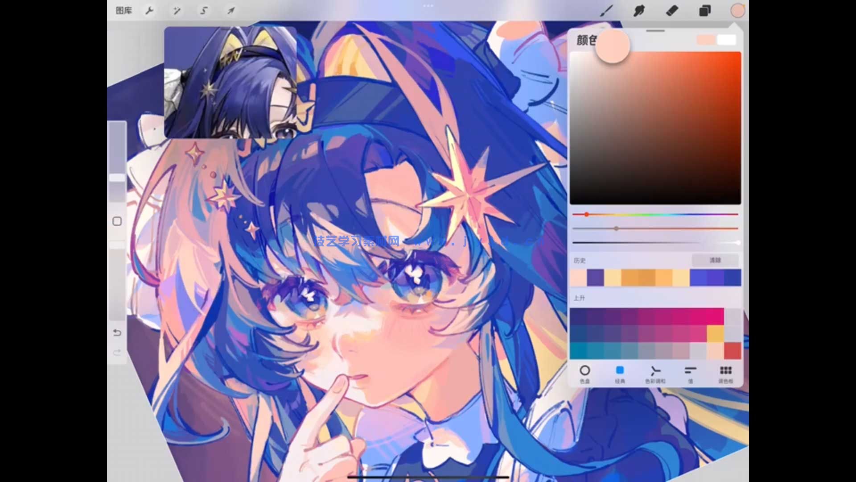Open the magic wand Adjustments menu
This screenshot has width=856, height=482.
(x=177, y=11)
